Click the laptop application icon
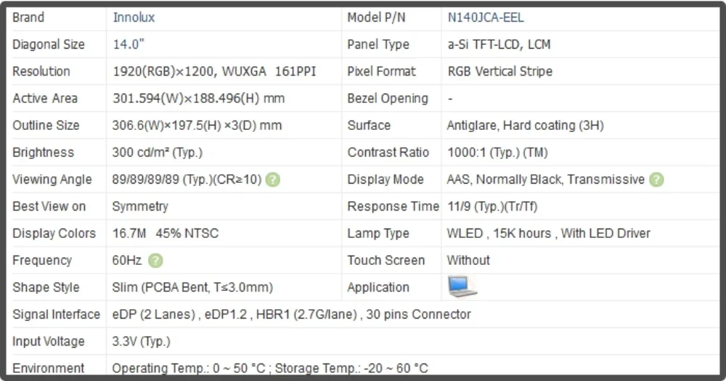This screenshot has width=726, height=381. click(x=462, y=287)
